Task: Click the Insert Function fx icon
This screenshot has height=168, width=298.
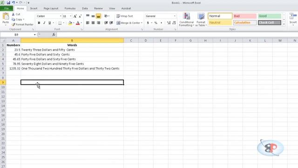Action: coord(54,35)
